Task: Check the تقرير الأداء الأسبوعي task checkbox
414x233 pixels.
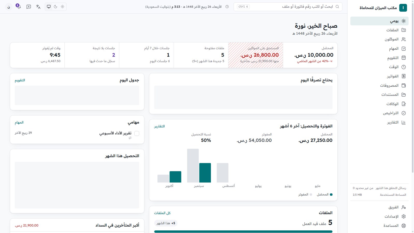Action: coord(137,133)
